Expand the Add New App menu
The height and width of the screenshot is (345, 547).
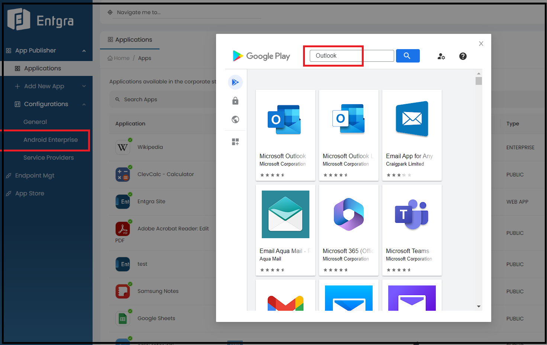tap(84, 86)
